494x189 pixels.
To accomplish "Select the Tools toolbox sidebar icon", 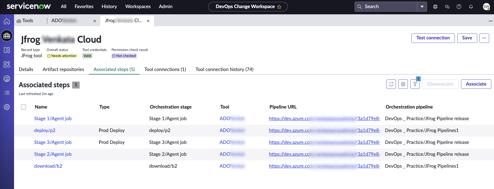I will 7,36.
